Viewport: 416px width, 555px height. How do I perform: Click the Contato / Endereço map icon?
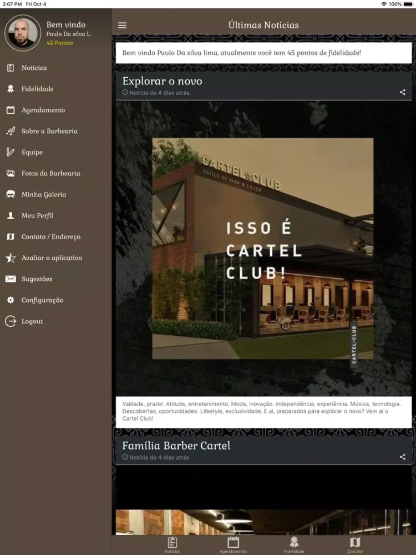point(11,236)
